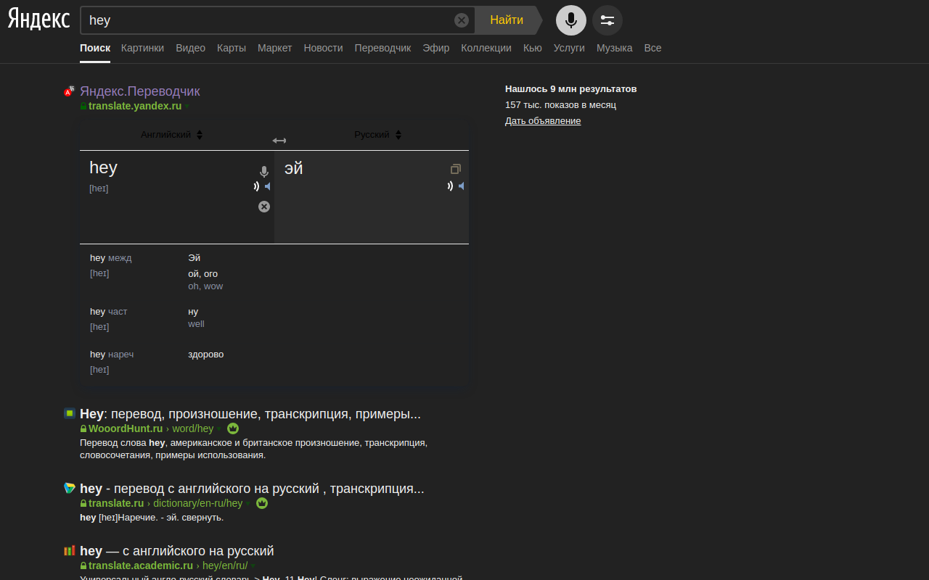The image size is (929, 580).
Task: Start voice search with the microphone button
Action: (571, 20)
